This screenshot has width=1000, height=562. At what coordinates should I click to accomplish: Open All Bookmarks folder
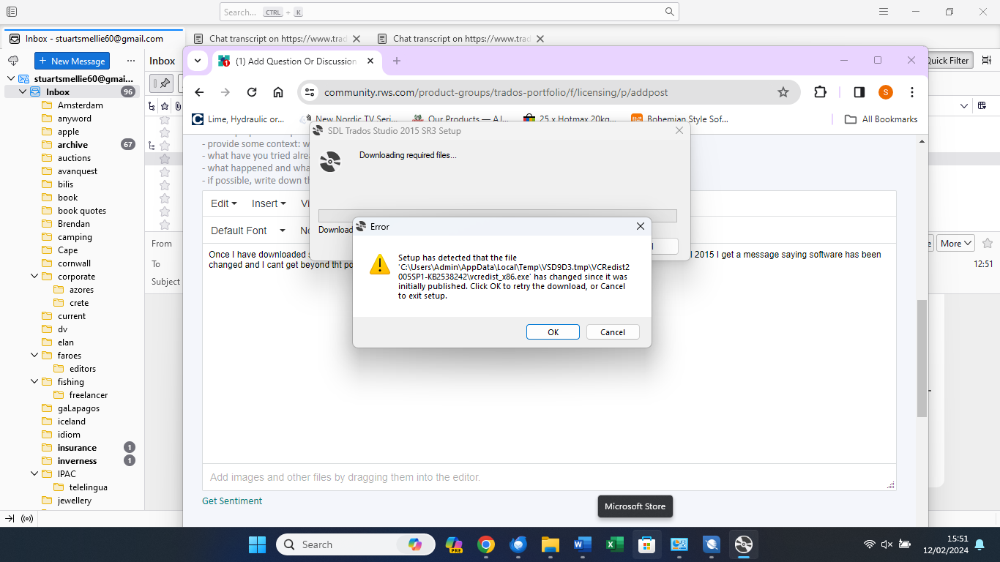(881, 119)
